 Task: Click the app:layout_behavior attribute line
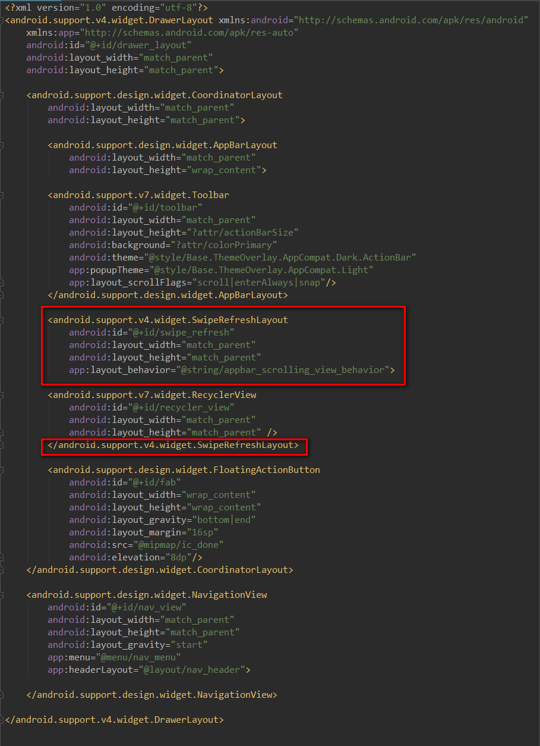(232, 370)
